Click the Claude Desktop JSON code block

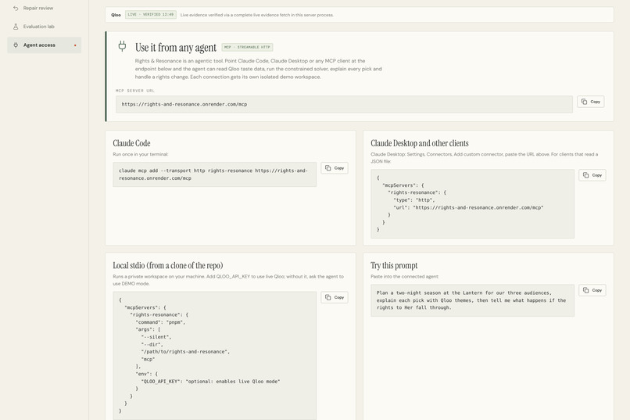tap(472, 204)
